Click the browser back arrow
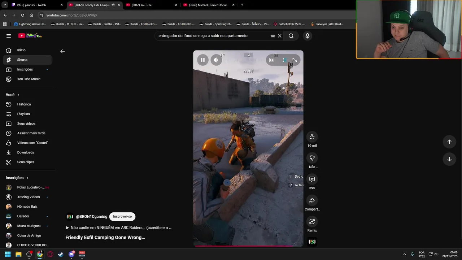 point(5,15)
